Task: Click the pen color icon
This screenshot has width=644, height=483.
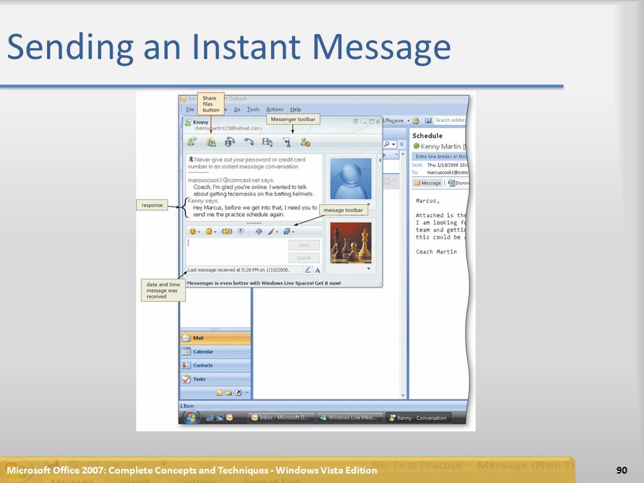Action: [270, 231]
